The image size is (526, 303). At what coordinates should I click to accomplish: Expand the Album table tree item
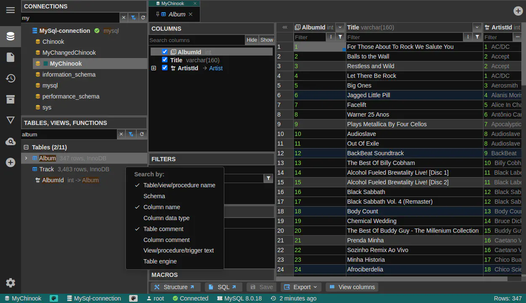point(26,158)
